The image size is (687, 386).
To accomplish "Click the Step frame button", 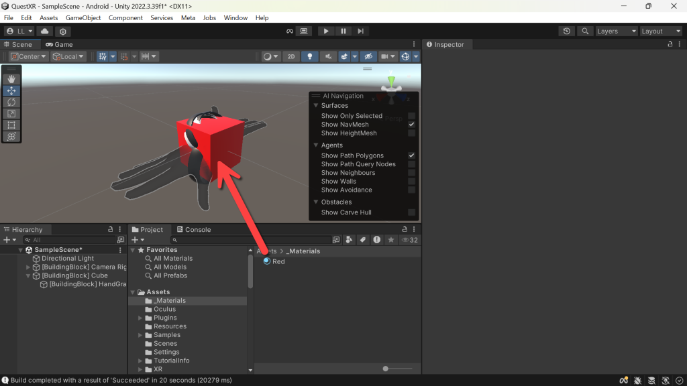I will pos(360,31).
